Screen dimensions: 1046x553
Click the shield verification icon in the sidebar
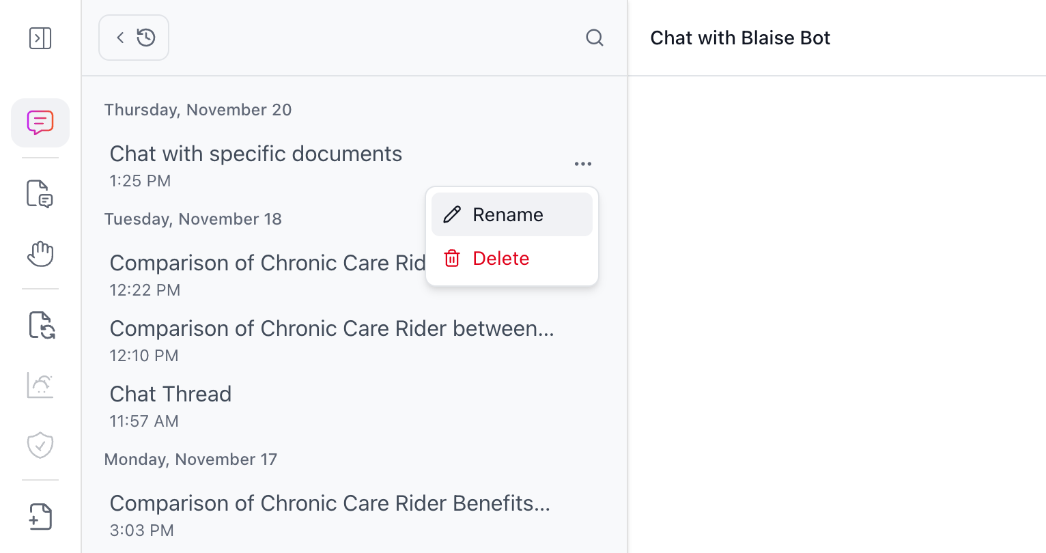(x=40, y=445)
